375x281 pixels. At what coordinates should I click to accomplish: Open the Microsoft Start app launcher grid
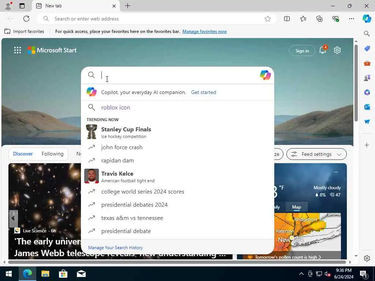pyautogui.click(x=18, y=50)
